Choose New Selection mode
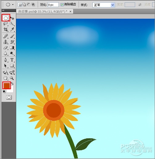Viewport: 155px width, 159px height. pos(20,5)
